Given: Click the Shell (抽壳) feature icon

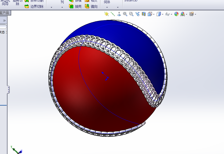Looking at the screenshot, I should 71,6.
